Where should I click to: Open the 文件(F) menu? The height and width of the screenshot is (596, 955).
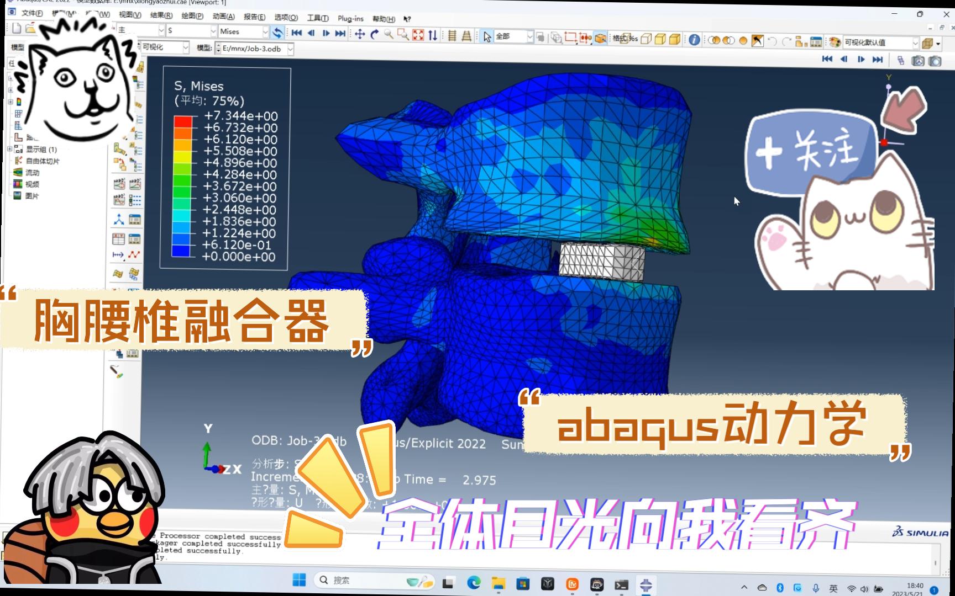(32, 13)
